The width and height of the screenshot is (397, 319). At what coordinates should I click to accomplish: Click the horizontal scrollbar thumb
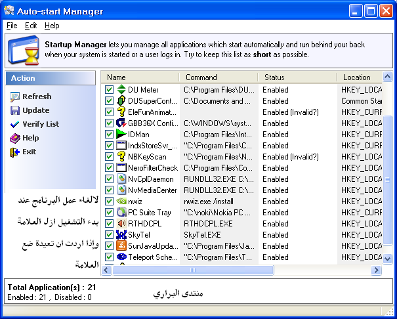(193, 270)
